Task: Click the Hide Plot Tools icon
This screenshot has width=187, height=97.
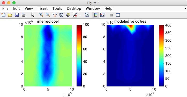Action: point(111,15)
